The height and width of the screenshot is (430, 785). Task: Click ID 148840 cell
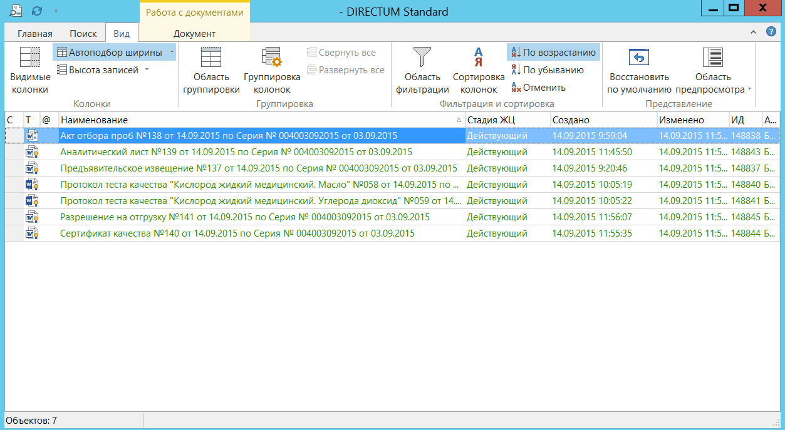coord(746,185)
